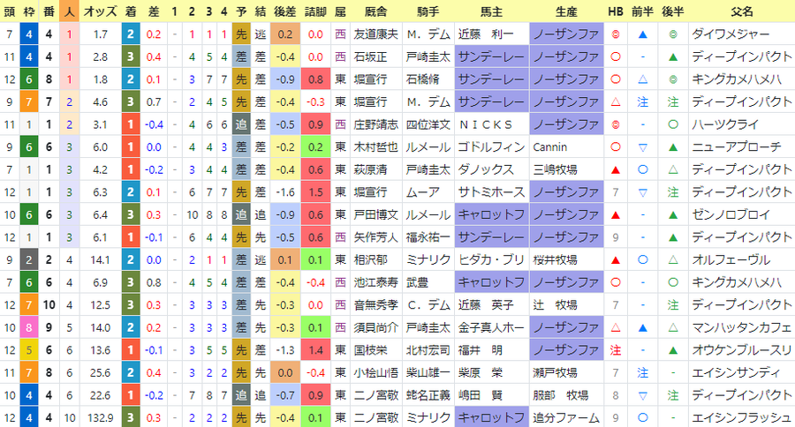Click trainer name 石坂正
This screenshot has height=427, width=795.
tap(370, 56)
